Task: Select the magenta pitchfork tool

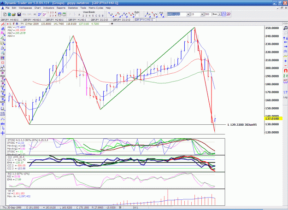Action: [3, 33]
